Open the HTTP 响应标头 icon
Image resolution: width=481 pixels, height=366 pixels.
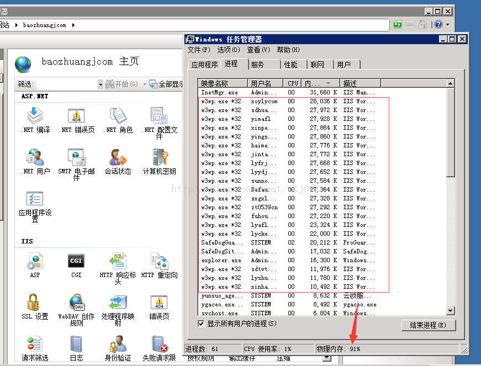pyautogui.click(x=118, y=261)
